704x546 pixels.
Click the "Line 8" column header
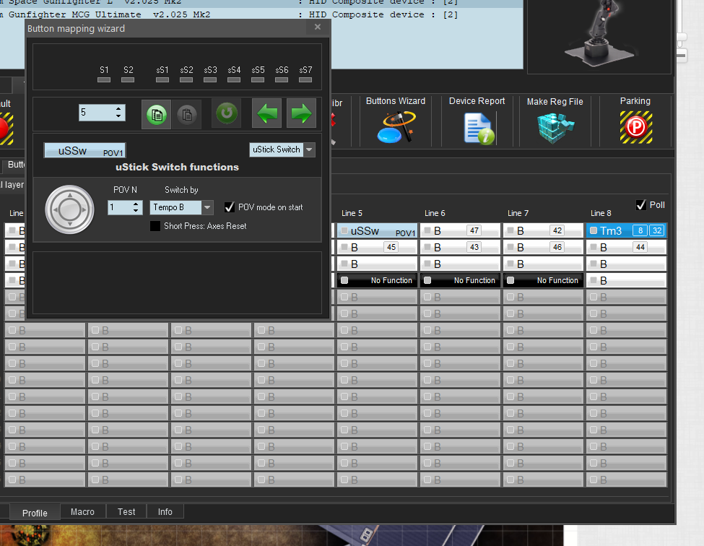601,213
